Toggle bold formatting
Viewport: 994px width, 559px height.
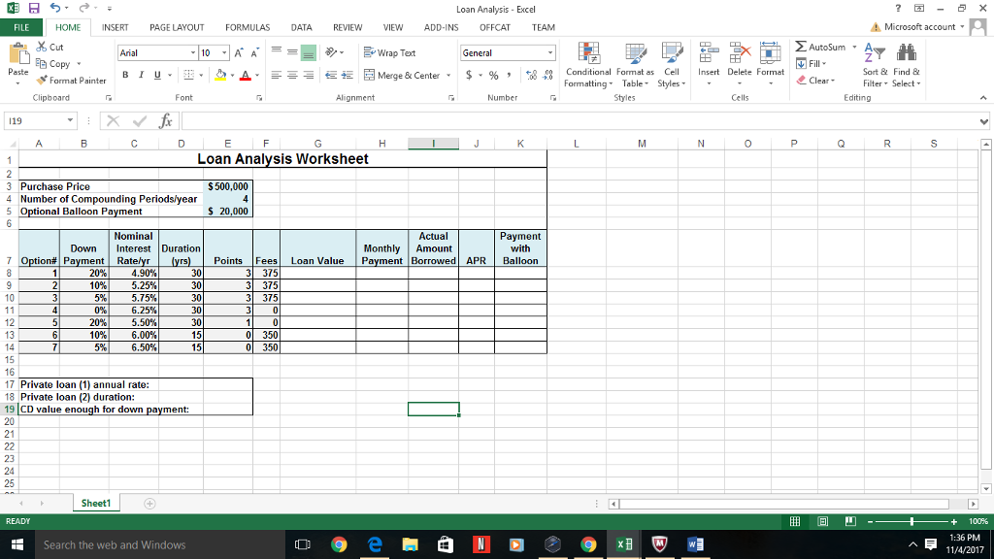124,74
